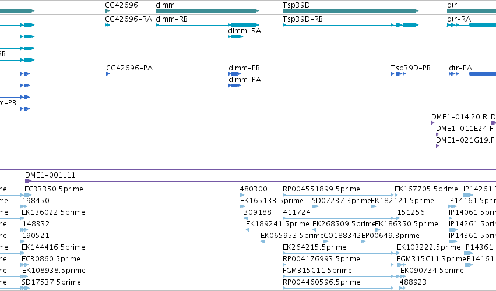496x291 pixels.
Task: Click the dtr gene label
Action: tap(452, 5)
